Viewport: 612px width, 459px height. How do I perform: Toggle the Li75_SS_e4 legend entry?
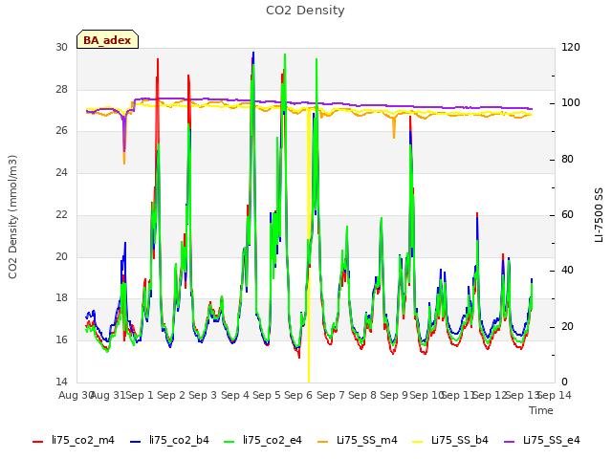pos(542,441)
